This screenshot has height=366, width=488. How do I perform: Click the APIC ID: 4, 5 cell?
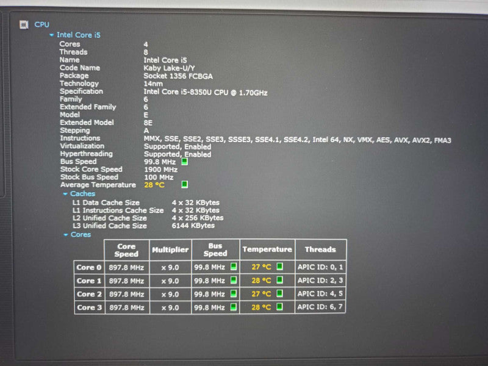(x=320, y=293)
